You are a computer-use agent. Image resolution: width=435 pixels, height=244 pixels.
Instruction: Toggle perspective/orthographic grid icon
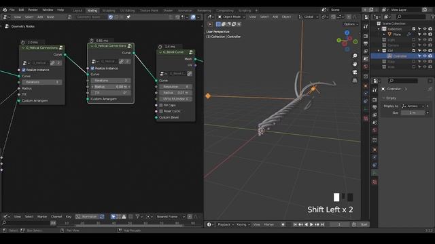pyautogui.click(x=355, y=81)
